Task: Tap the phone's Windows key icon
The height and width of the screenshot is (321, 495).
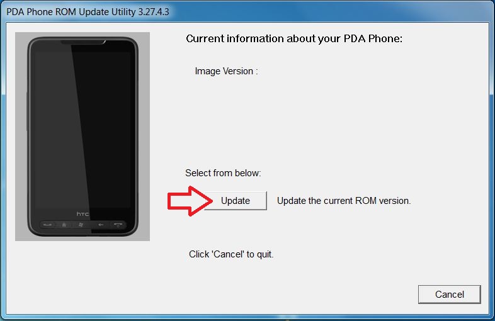Action: coord(81,225)
